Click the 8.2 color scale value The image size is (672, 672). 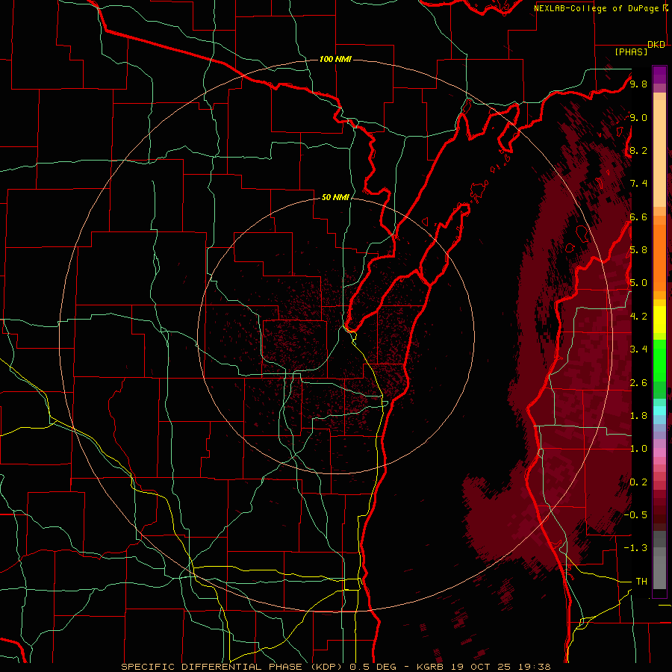tap(638, 150)
